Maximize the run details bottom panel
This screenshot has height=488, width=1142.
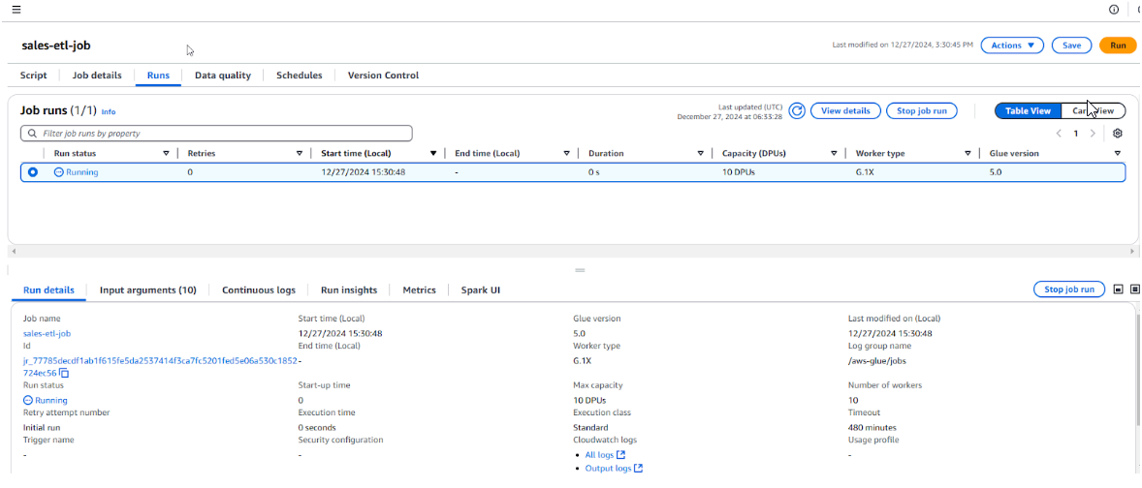click(x=1133, y=290)
